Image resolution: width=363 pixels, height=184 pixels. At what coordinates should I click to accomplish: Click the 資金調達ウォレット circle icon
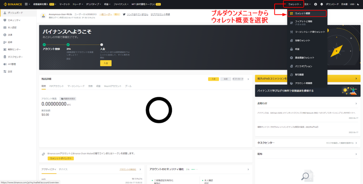coord(291,58)
